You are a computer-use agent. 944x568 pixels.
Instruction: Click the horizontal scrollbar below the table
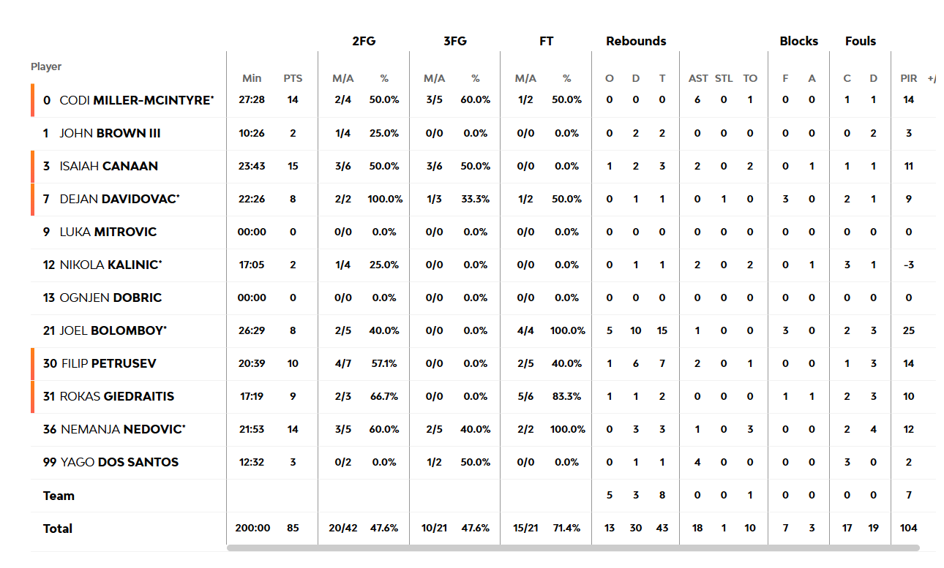pyautogui.click(x=573, y=548)
